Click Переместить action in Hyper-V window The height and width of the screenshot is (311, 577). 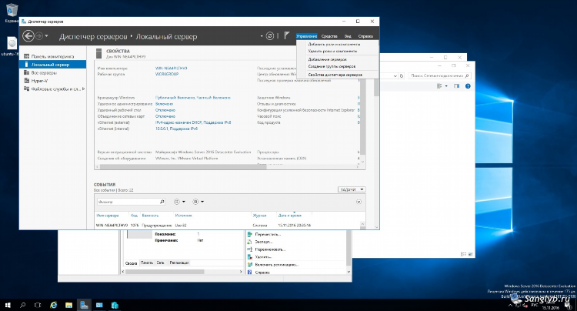point(268,234)
